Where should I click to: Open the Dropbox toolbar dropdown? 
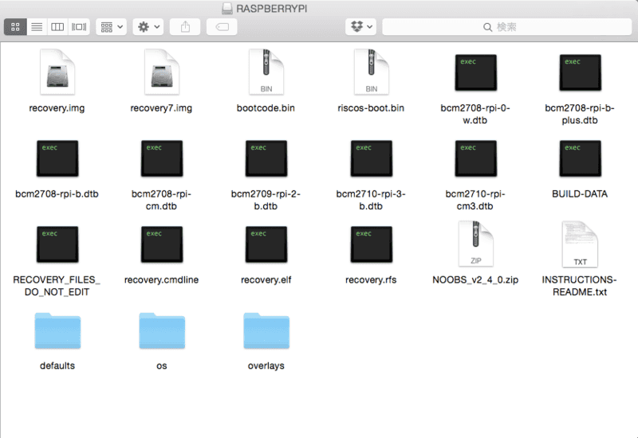tap(360, 27)
